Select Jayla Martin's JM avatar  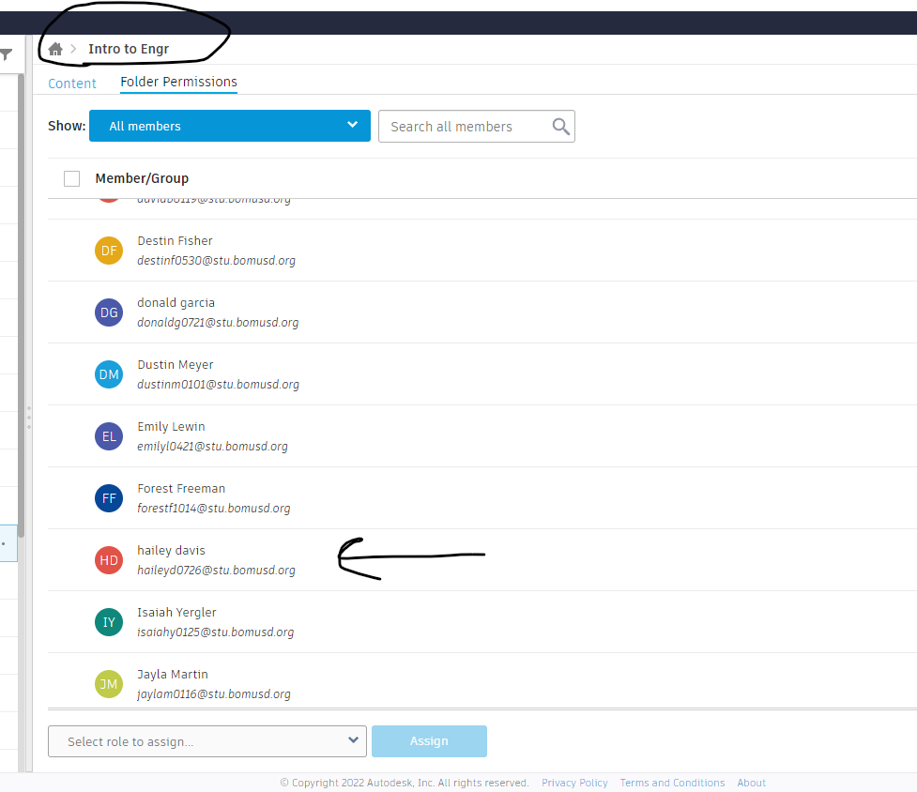(x=109, y=684)
